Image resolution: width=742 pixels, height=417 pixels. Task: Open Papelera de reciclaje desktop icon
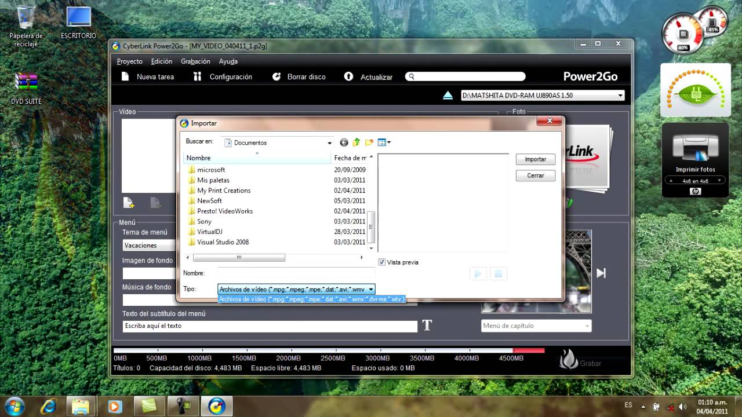pos(26,26)
